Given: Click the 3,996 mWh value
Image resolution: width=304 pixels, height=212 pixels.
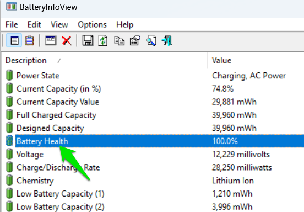Looking at the screenshot, I should tap(232, 206).
